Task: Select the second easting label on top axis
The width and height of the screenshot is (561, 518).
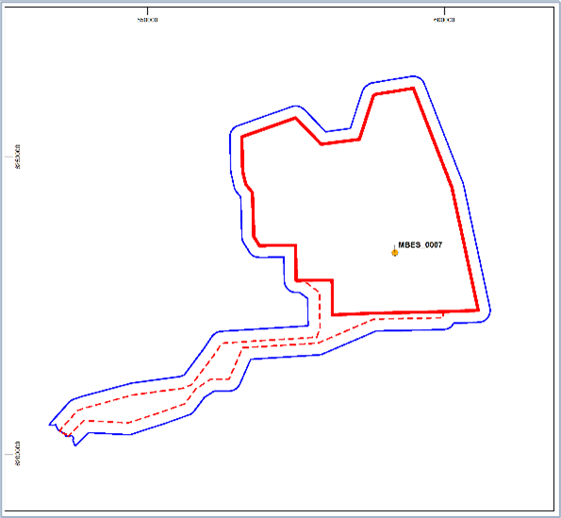Action: 444,20
